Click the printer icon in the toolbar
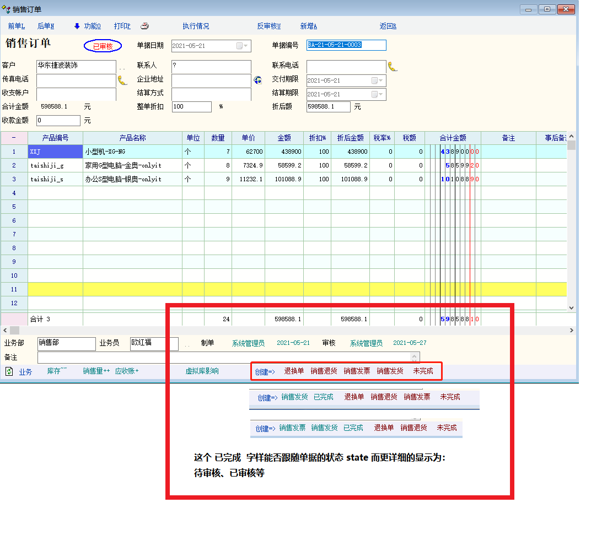This screenshot has height=546, width=591. click(144, 26)
